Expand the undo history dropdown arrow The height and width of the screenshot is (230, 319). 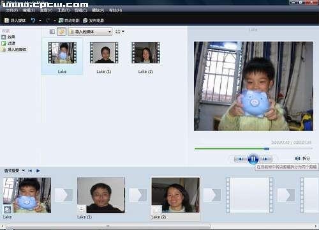click(40, 20)
